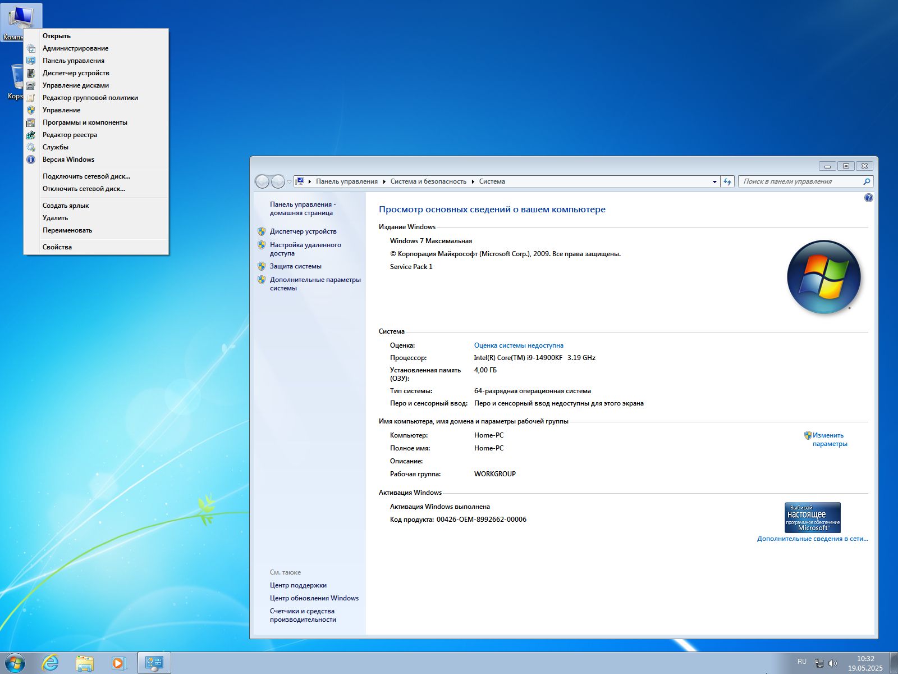
Task: Choose Отключить сетевой диск
Action: click(96, 189)
